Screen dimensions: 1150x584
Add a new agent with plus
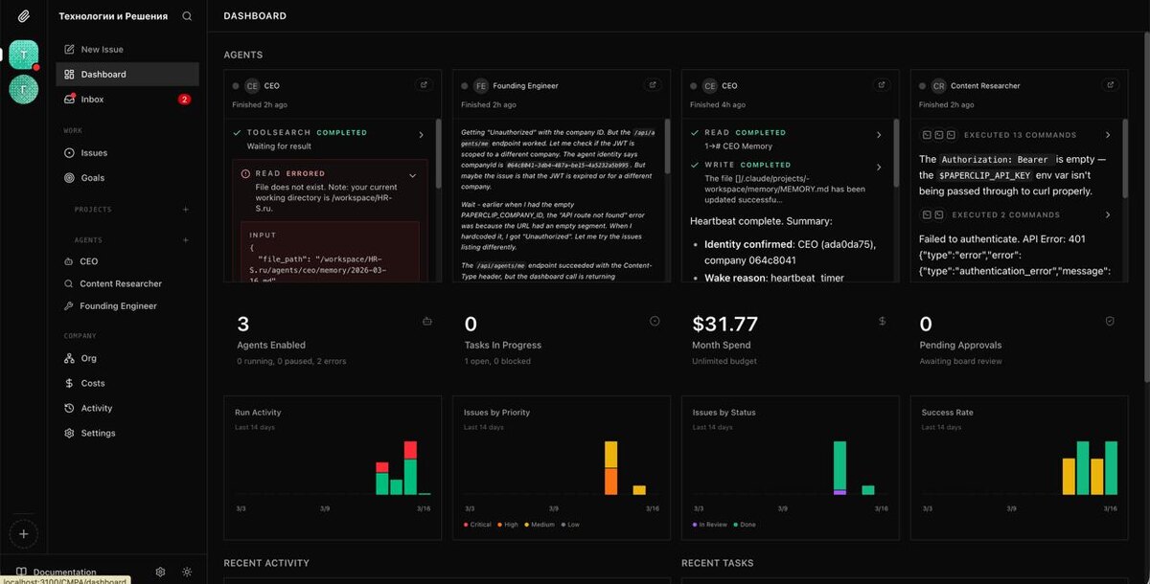pyautogui.click(x=186, y=240)
